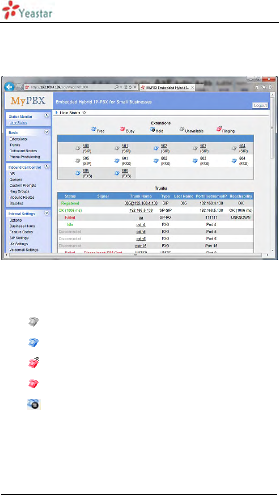Click the blue phone icon for 606 (FXS)
279x495 pixels.
pos(117,173)
